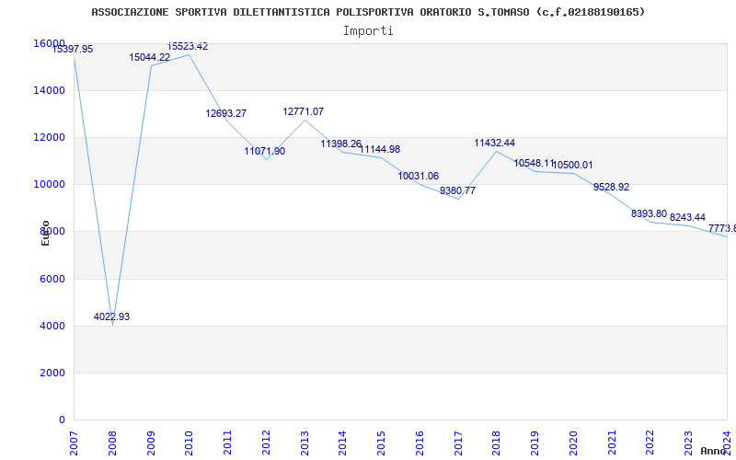Viewport: 736px width, 460px height.
Task: Select the Euro y-axis title
Action: 45,233
